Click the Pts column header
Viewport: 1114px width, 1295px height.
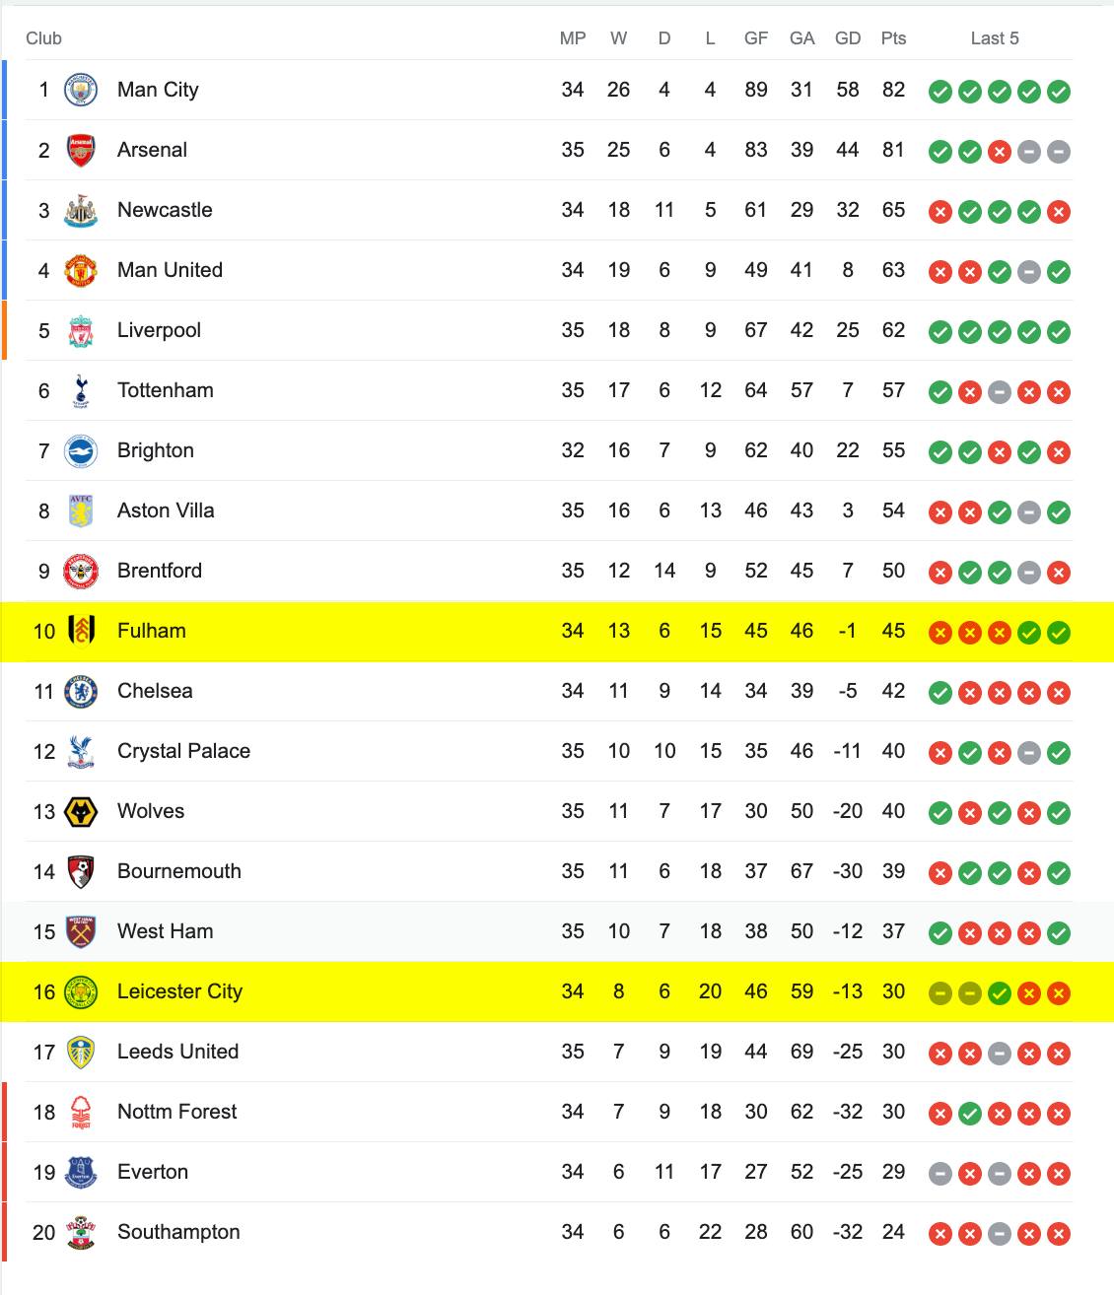click(x=893, y=38)
